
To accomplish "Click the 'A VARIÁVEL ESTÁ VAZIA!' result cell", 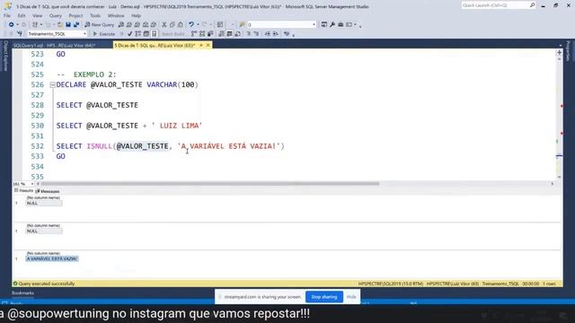I will point(52,259).
